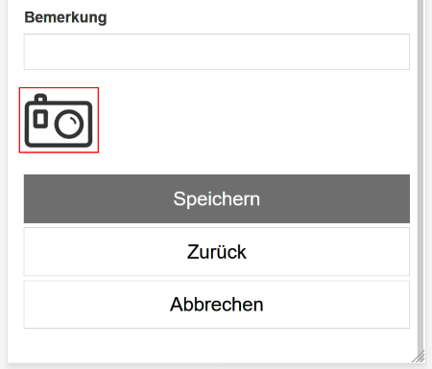Viewport: 432px width, 369px height.
Task: Click the Speichern text label
Action: 217,198
